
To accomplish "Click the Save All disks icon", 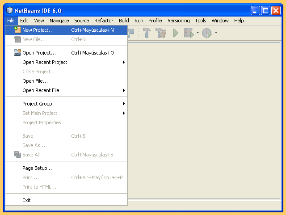I will 17,154.
